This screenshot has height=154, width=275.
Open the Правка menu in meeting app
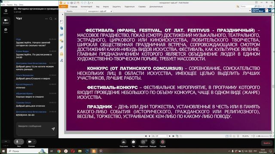pyautogui.click(x=9, y=5)
